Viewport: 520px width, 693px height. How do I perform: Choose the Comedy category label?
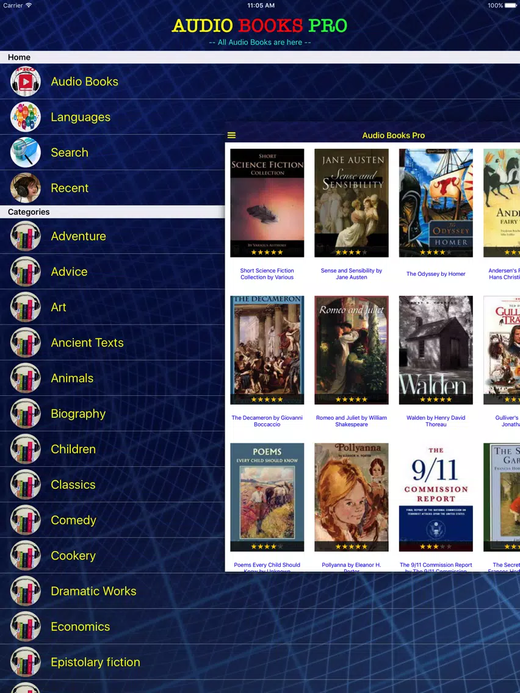(x=73, y=520)
